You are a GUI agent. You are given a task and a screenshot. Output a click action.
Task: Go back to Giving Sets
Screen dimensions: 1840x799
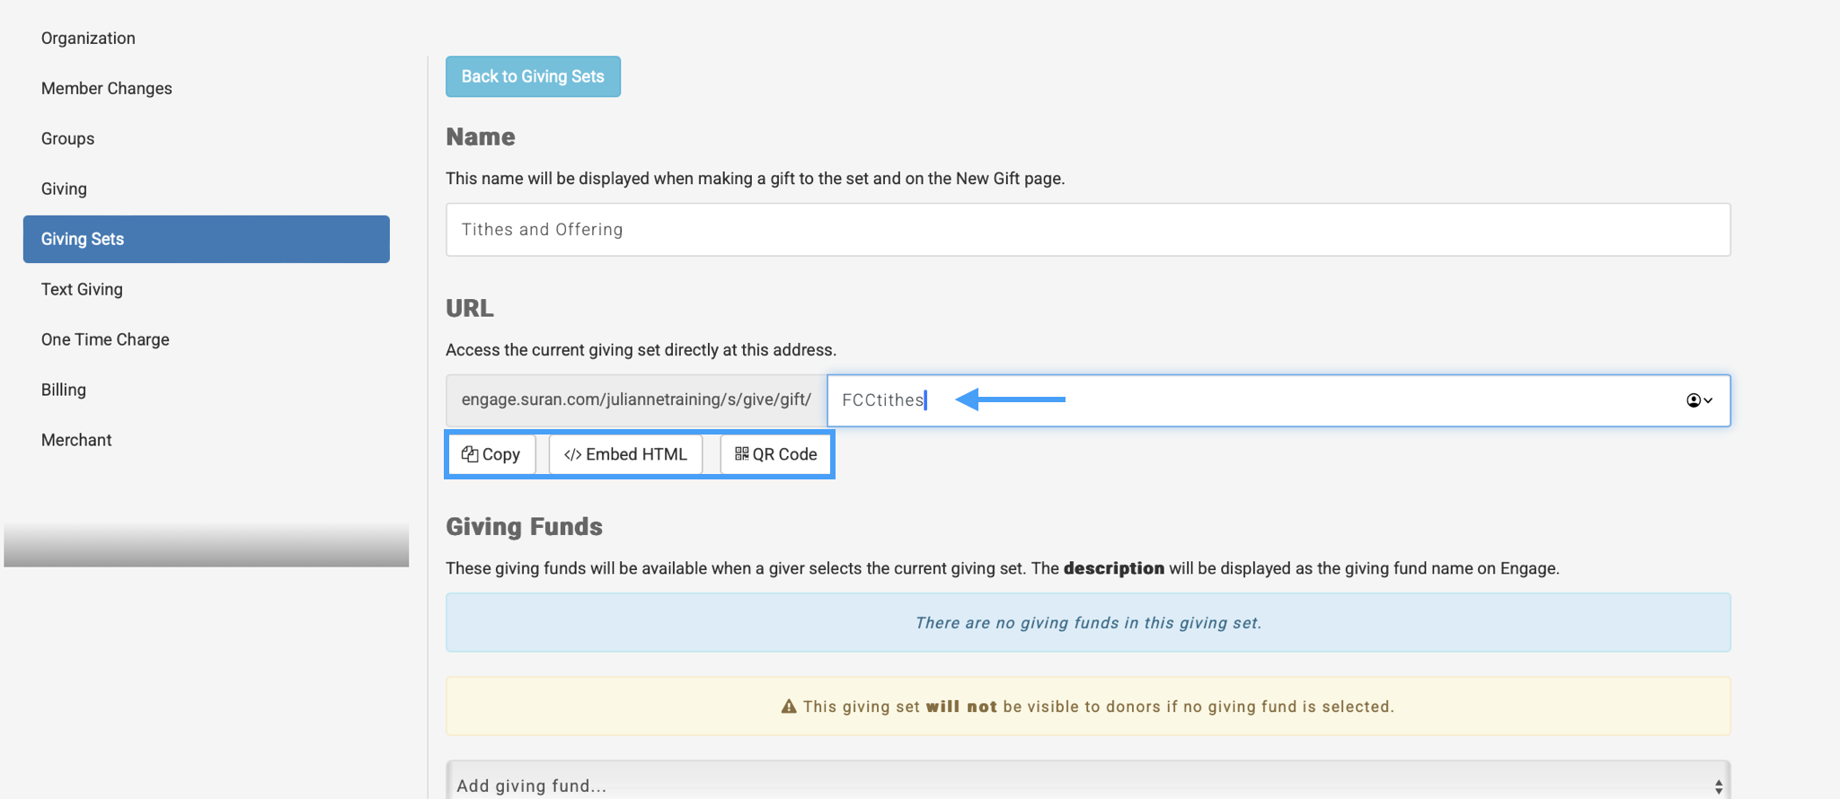[533, 76]
